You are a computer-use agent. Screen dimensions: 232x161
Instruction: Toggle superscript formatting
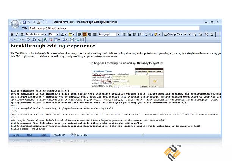[195, 35]
